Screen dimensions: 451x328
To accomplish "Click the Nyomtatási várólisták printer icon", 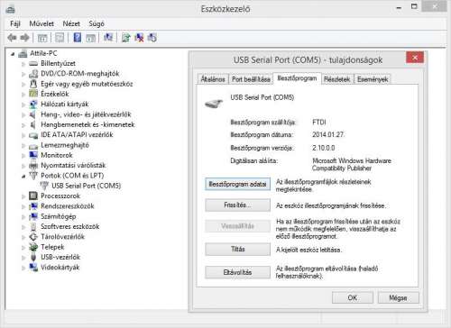I will (x=33, y=166).
